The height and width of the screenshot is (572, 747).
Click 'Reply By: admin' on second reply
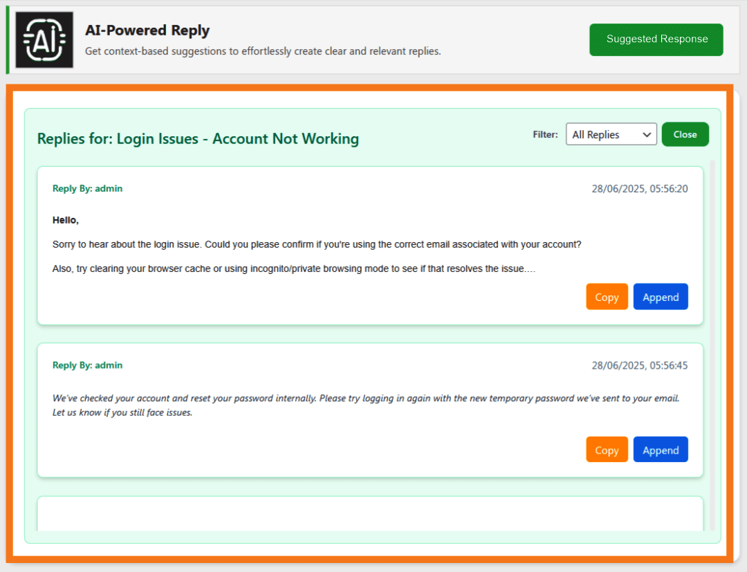click(x=87, y=365)
